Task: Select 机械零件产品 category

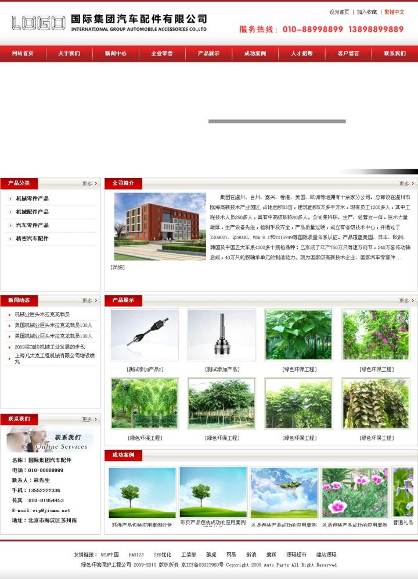Action: (x=33, y=199)
